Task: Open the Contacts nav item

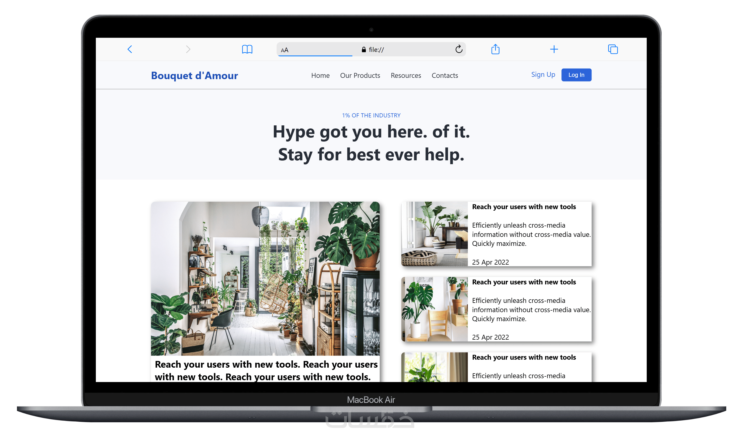Action: click(445, 75)
